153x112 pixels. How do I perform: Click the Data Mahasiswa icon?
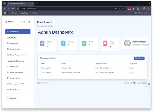8,72
